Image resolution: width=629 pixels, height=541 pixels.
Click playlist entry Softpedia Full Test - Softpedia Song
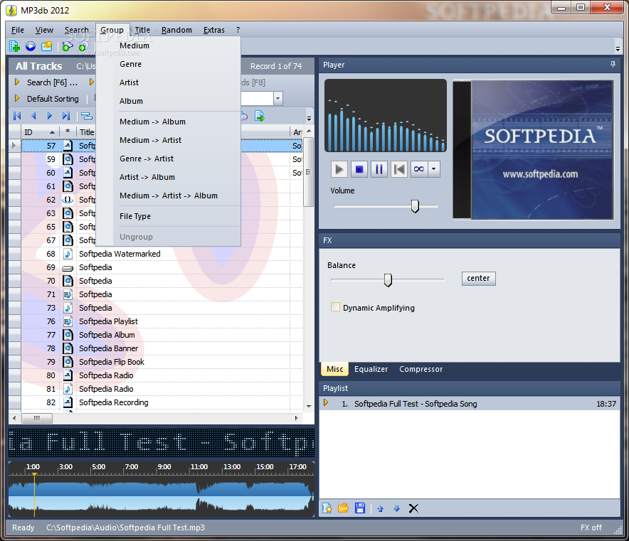(x=470, y=404)
